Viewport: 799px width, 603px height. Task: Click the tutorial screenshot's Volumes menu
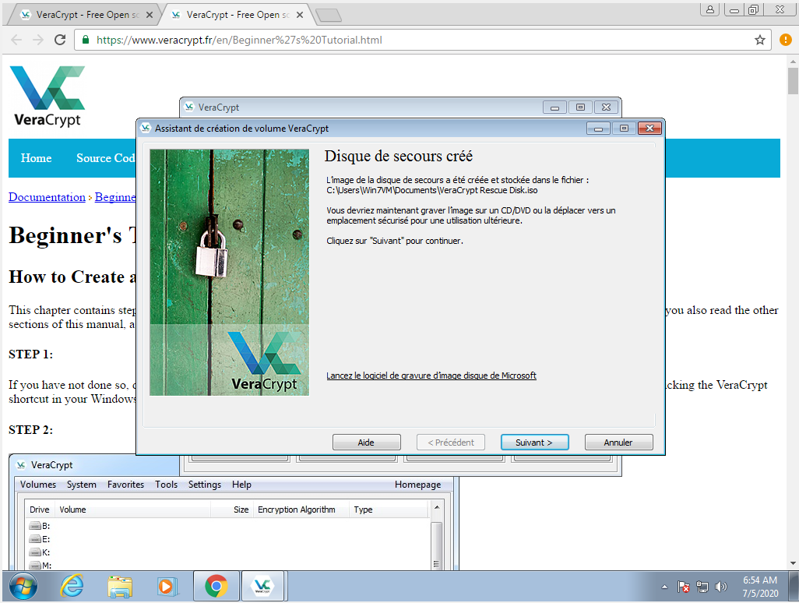point(38,485)
